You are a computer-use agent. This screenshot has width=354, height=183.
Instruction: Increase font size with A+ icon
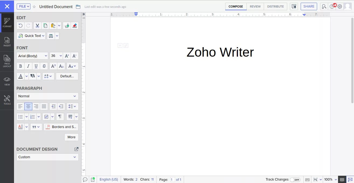point(67,56)
